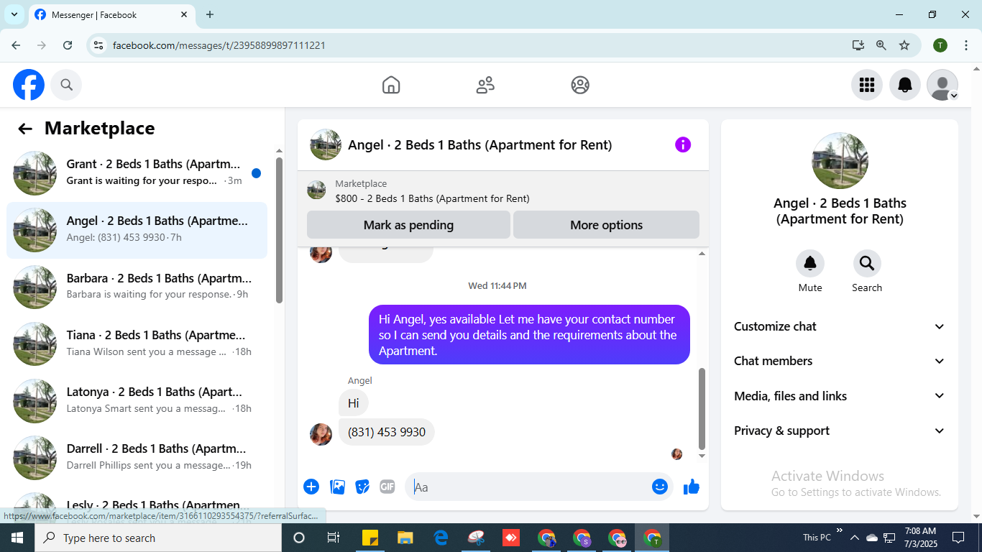Search in conversation with magnifier icon
The image size is (982, 552).
click(867, 264)
